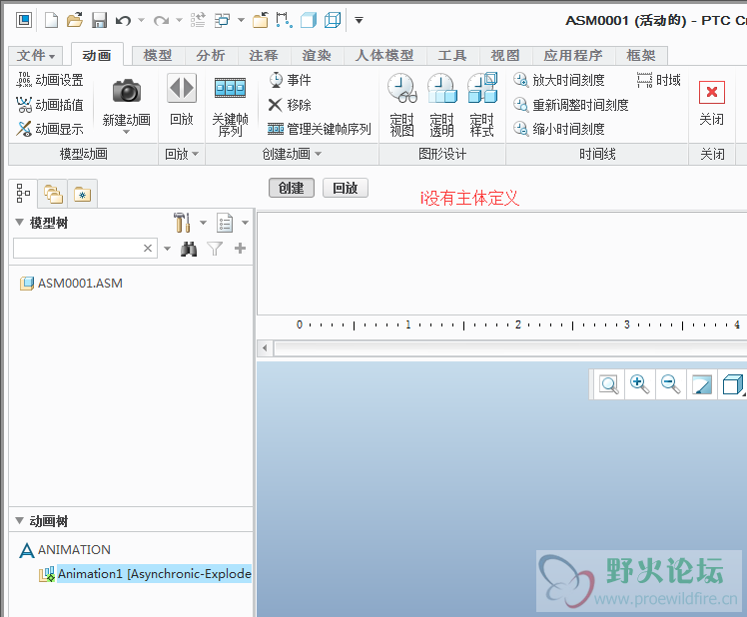Click Remove (移除) in ribbon
This screenshot has height=617, width=747.
(x=290, y=105)
